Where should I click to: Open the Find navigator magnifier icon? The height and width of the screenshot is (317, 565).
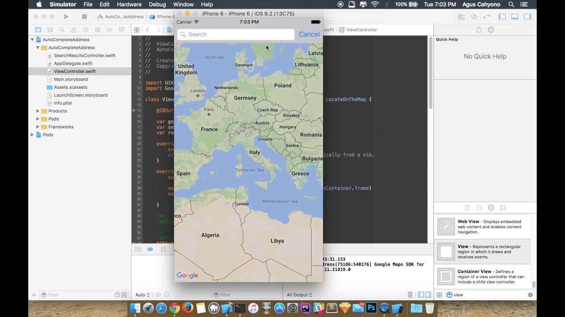[62, 30]
